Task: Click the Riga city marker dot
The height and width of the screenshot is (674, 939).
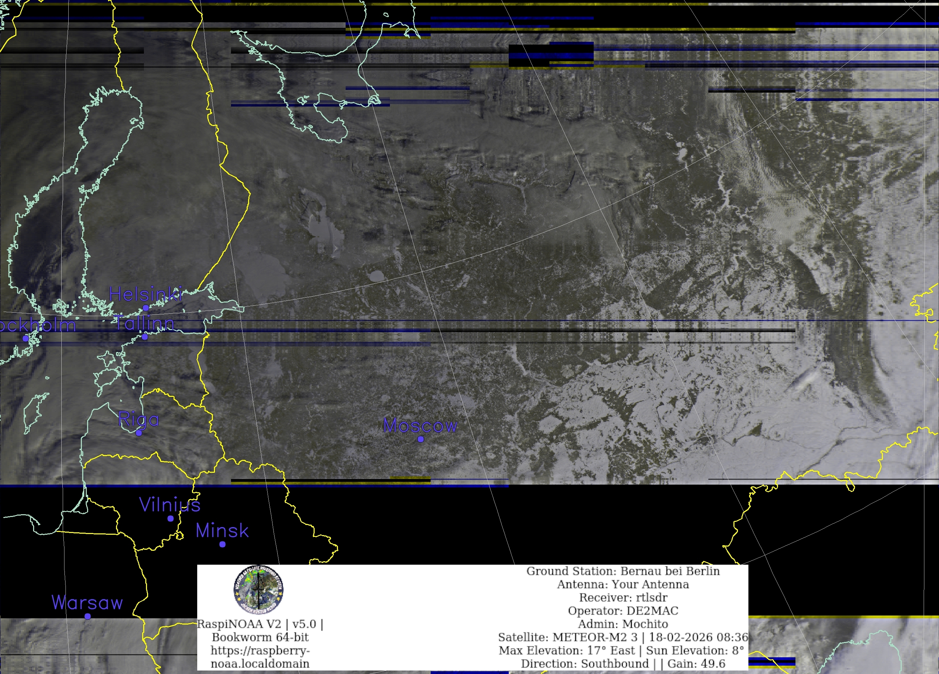Action: 139,433
